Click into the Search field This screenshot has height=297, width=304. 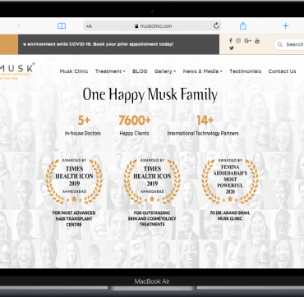(x=289, y=44)
